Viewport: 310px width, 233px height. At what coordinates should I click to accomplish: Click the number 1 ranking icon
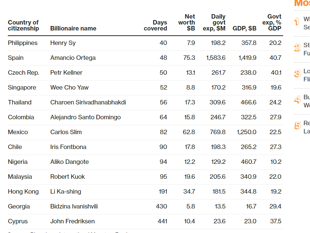[x=297, y=22]
